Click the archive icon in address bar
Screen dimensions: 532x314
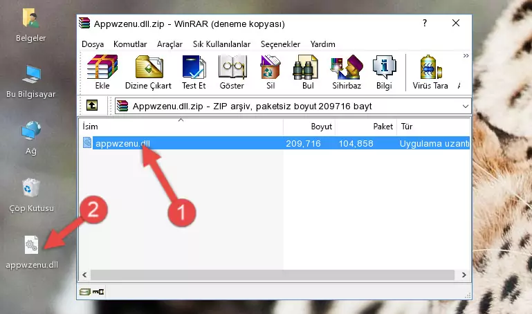[x=122, y=106]
